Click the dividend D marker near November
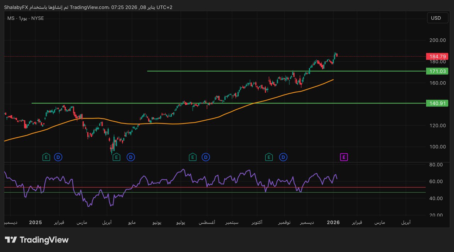The image size is (454, 252). (283, 157)
